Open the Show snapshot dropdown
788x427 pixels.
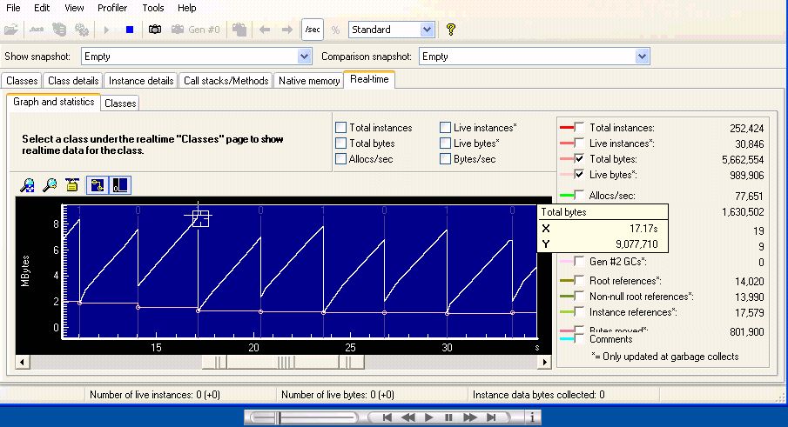pyautogui.click(x=304, y=57)
